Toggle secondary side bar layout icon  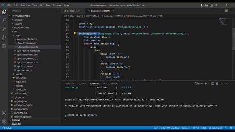[211, 5]
